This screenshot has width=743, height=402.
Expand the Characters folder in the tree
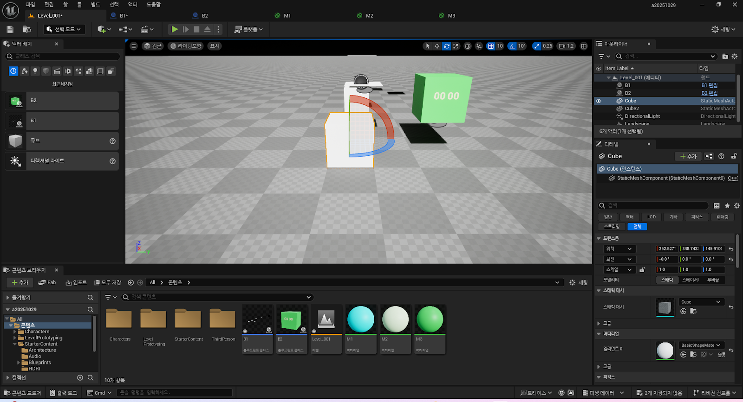[15, 332]
